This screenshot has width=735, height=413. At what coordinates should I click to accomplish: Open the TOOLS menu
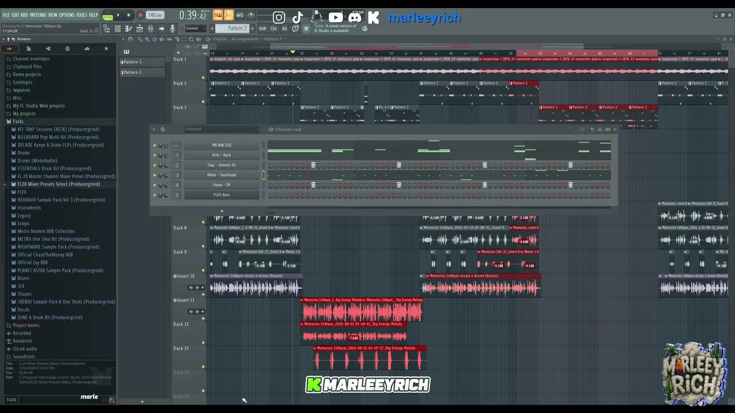coord(82,15)
